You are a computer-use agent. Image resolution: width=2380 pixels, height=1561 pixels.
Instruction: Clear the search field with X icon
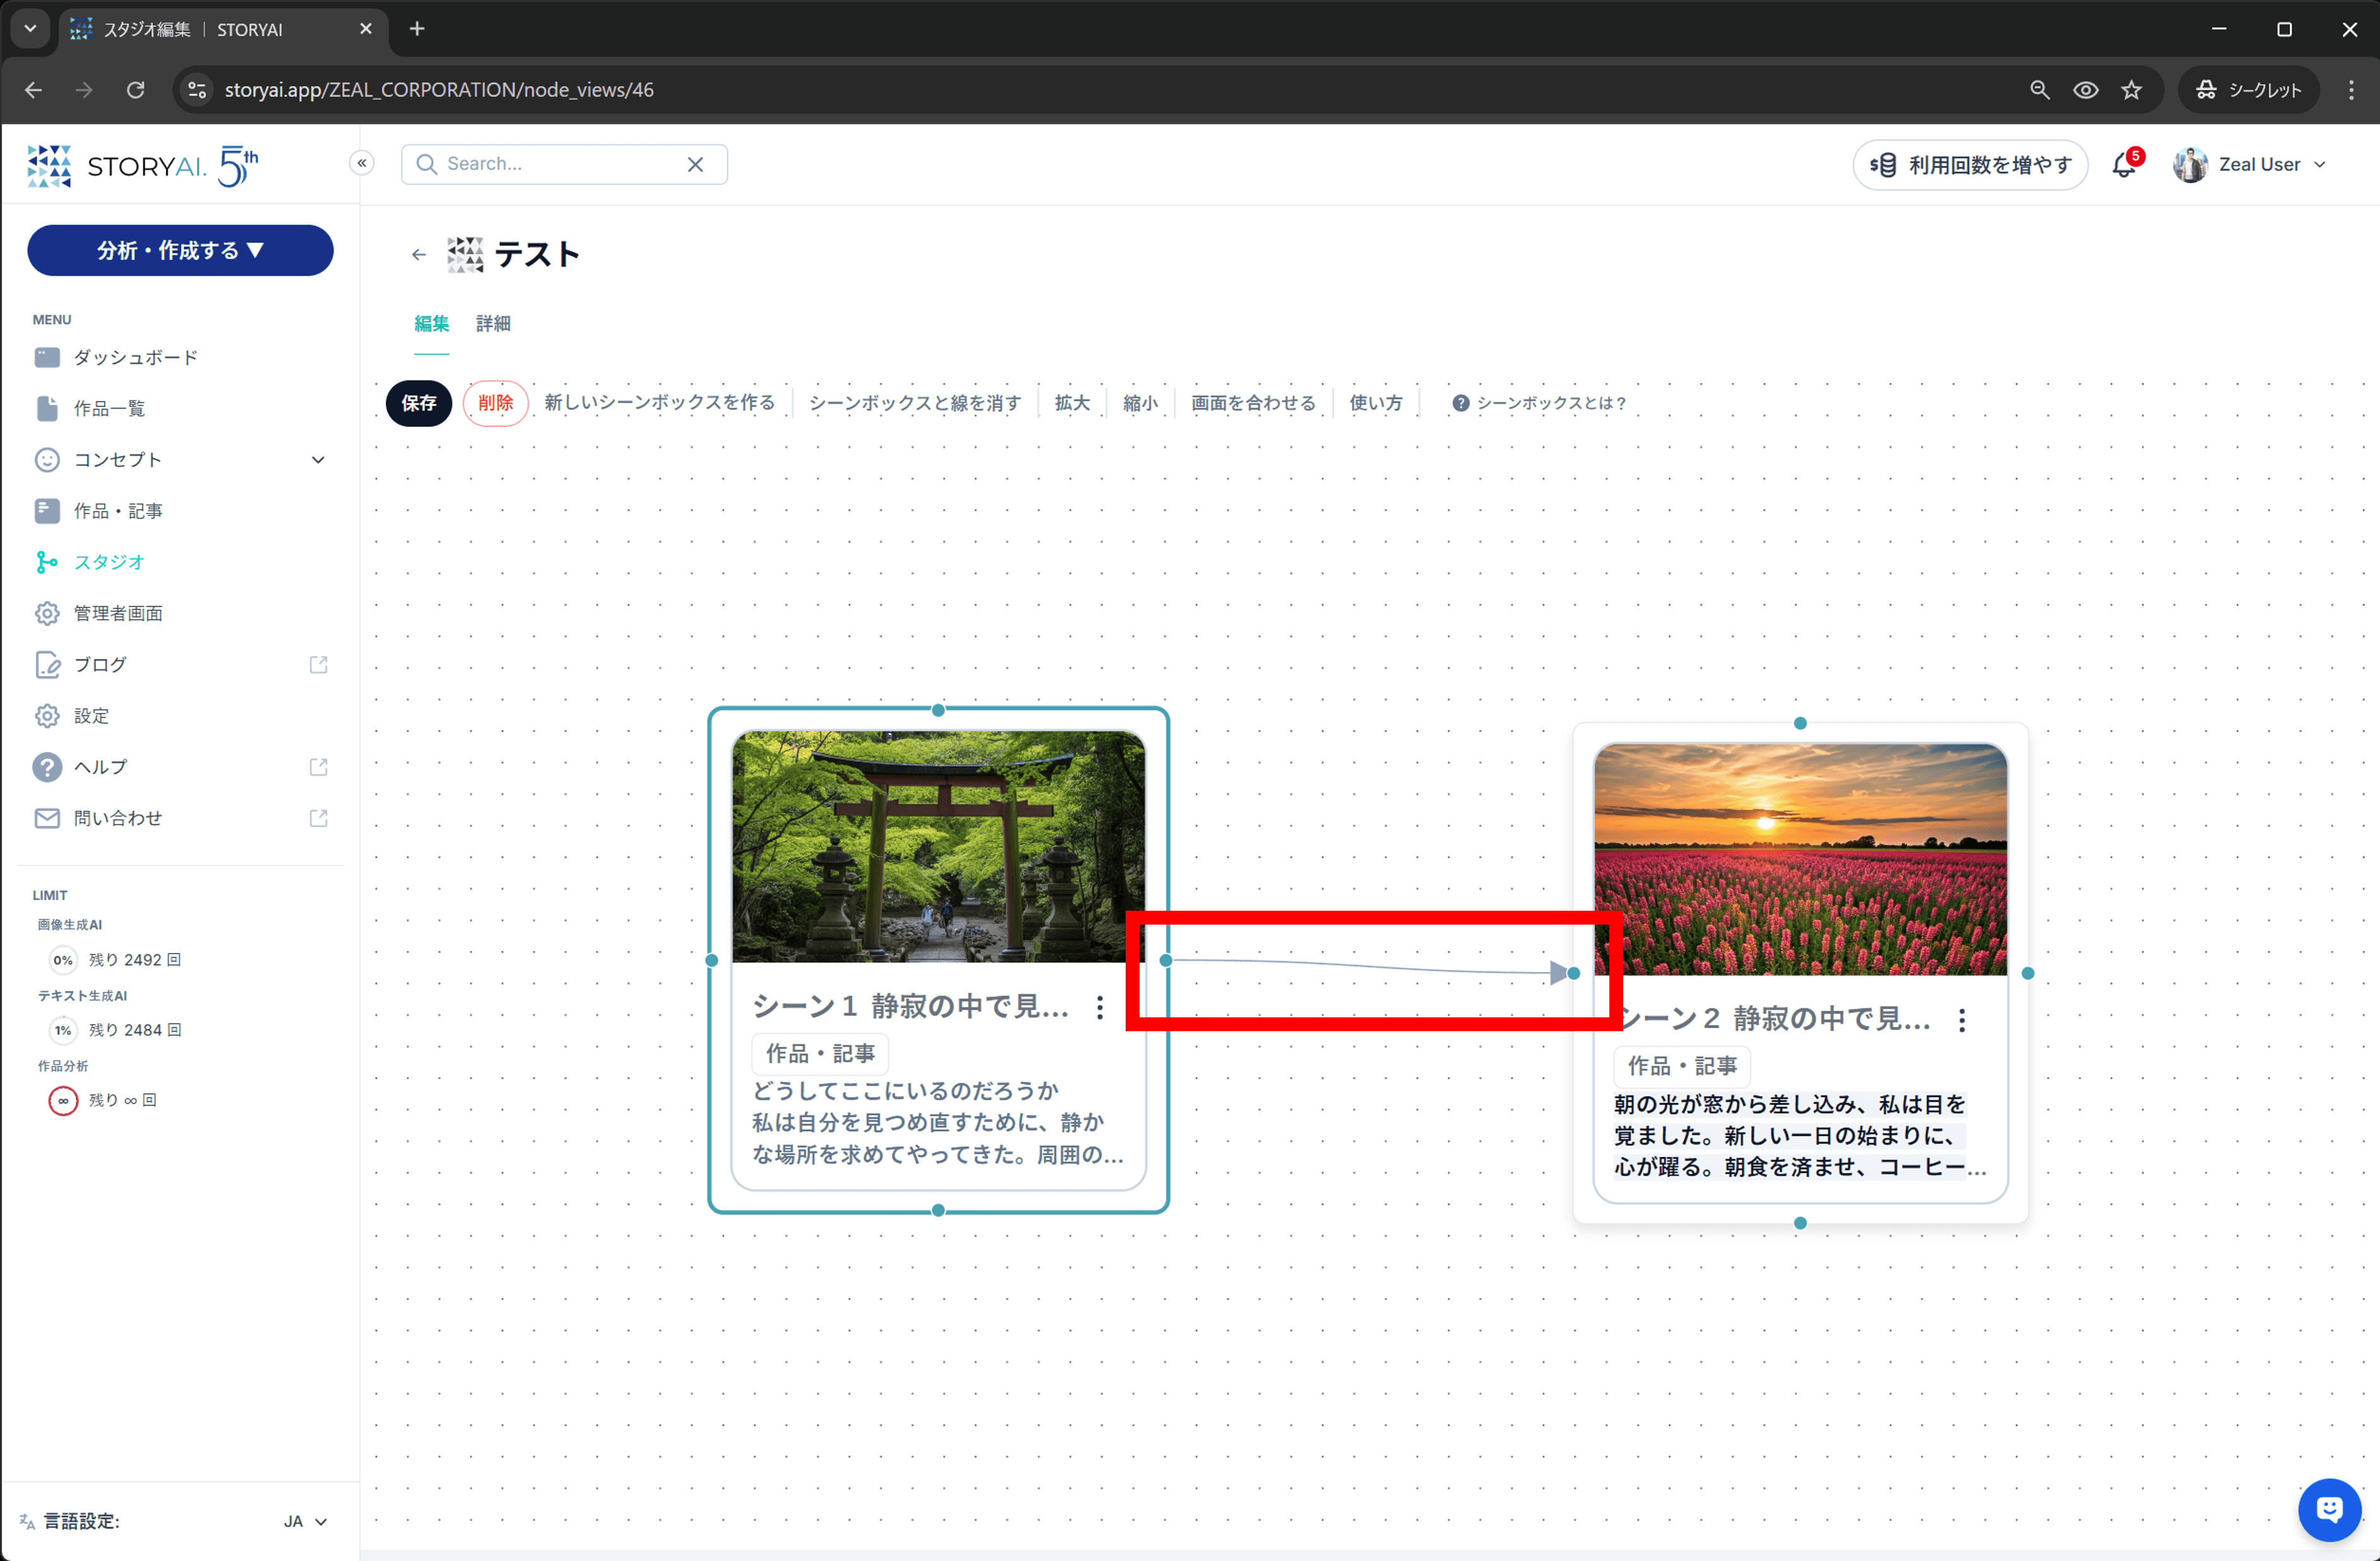click(695, 164)
